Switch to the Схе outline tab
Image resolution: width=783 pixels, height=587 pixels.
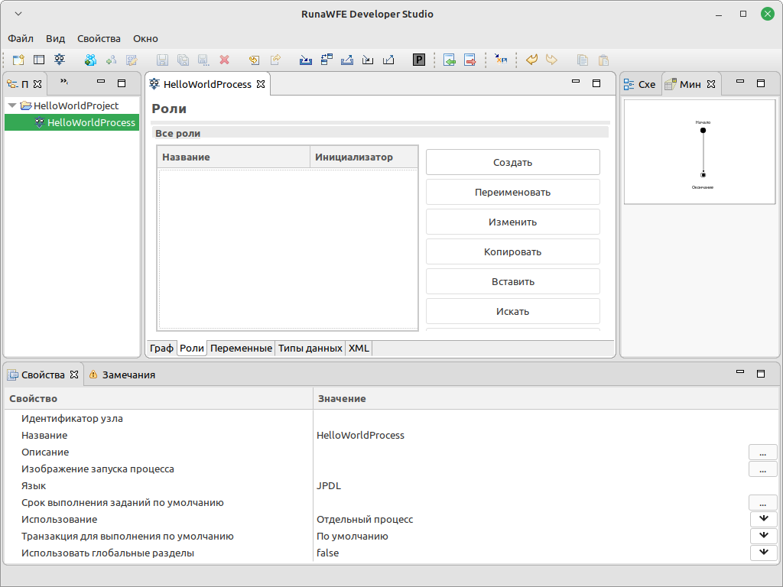click(640, 84)
